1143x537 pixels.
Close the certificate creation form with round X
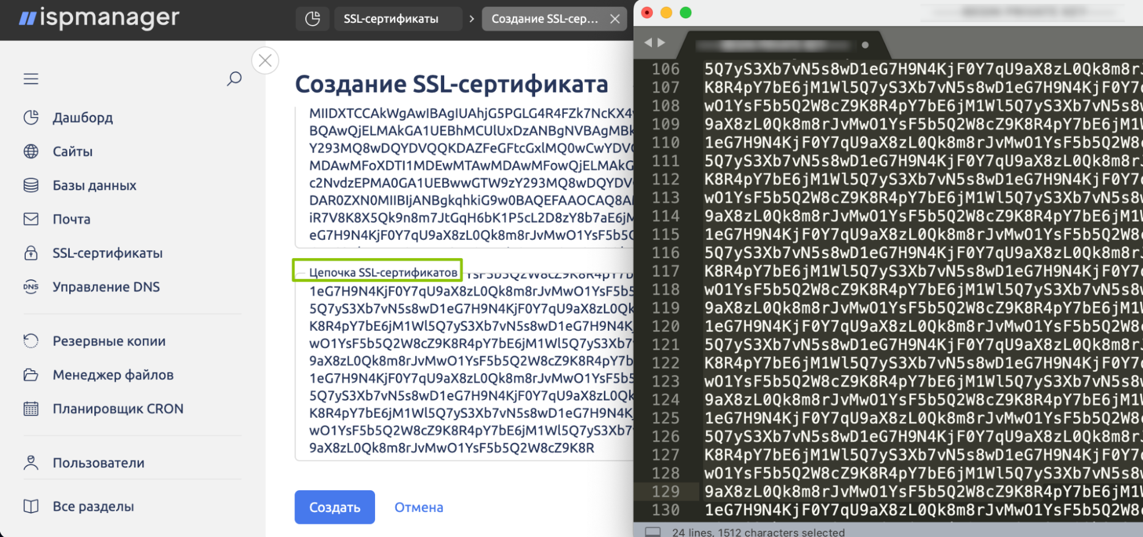coord(265,61)
